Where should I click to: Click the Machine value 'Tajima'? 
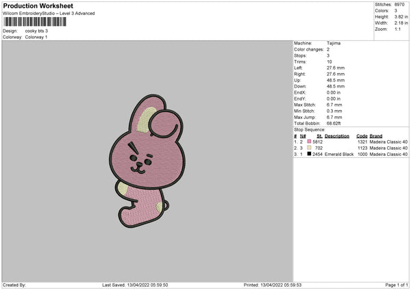(334, 43)
